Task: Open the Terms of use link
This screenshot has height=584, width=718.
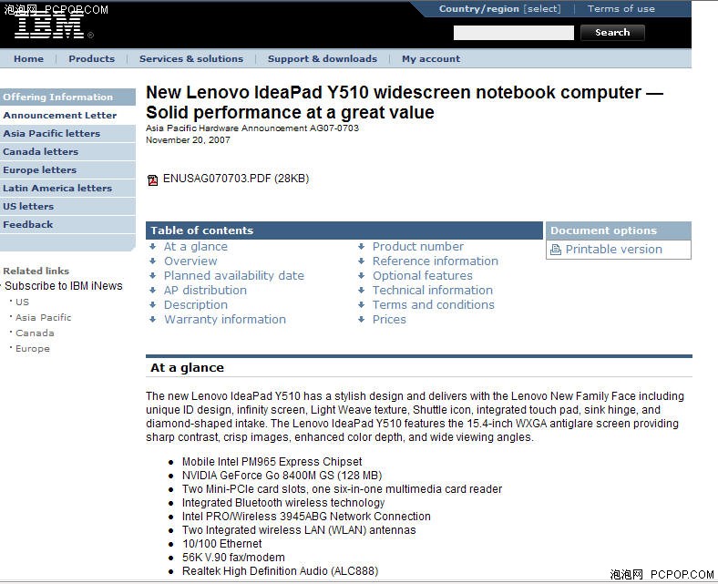Action: [x=621, y=9]
